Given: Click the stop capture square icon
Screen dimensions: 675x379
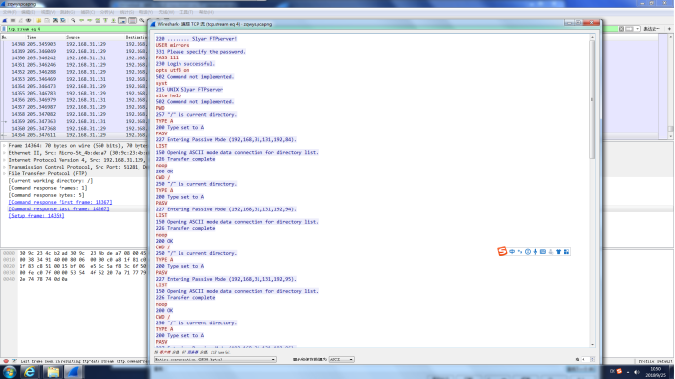Looking at the screenshot, I should (x=13, y=20).
